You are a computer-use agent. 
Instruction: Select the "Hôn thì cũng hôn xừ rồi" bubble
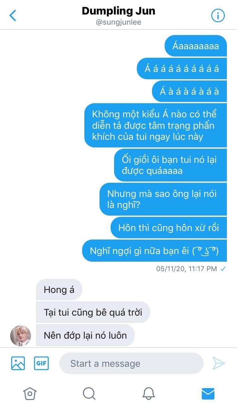click(x=169, y=228)
